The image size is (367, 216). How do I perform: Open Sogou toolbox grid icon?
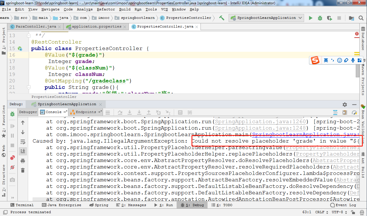359,60
